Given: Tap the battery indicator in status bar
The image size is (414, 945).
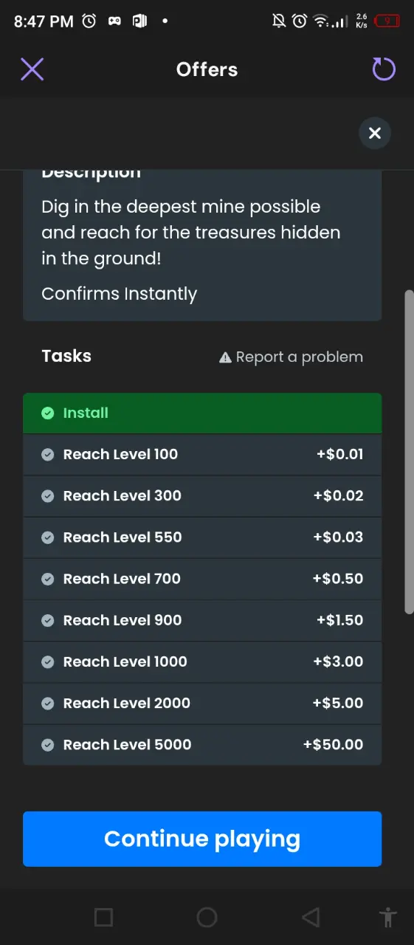Looking at the screenshot, I should coord(387,21).
